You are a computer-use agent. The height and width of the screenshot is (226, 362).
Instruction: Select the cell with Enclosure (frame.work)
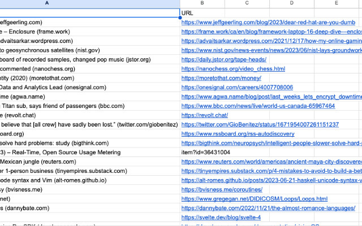pyautogui.click(x=90, y=32)
